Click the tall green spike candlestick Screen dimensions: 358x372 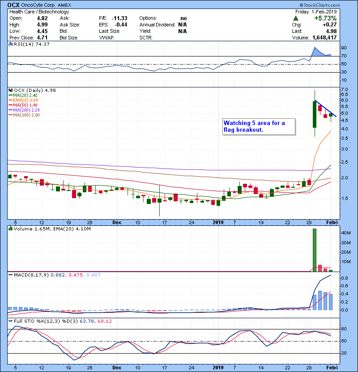click(x=315, y=114)
